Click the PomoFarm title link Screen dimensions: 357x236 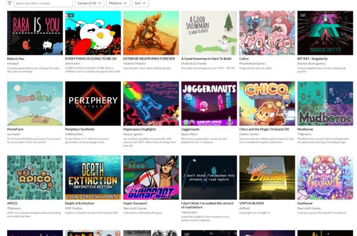[x=15, y=129]
